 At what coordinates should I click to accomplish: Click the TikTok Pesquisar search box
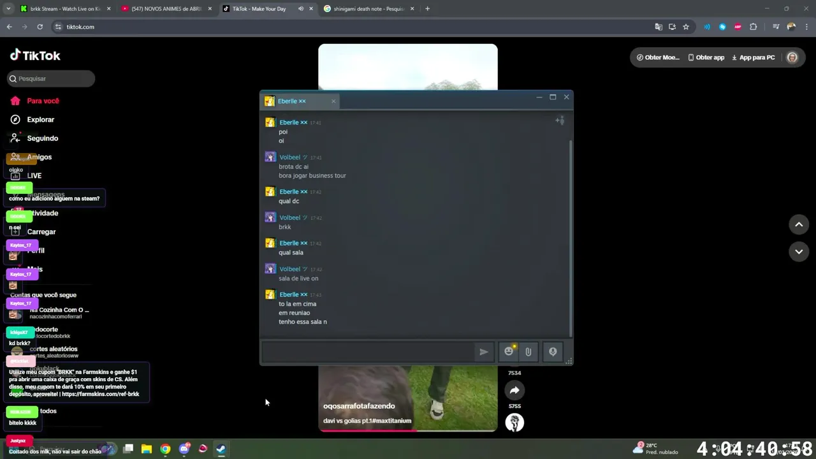(51, 78)
